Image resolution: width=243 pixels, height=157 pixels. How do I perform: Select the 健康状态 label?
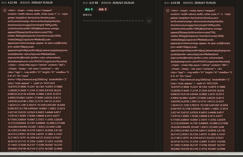click(x=87, y=15)
